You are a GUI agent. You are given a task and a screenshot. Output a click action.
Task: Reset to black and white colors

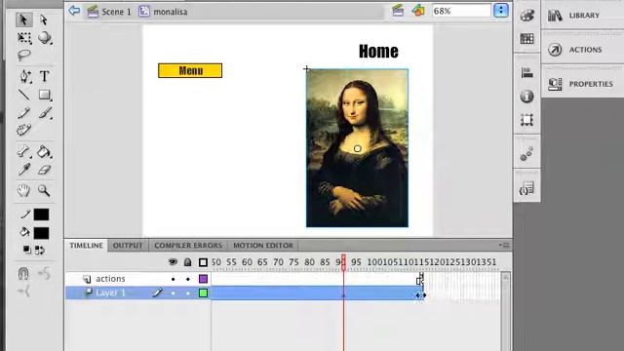[26, 250]
